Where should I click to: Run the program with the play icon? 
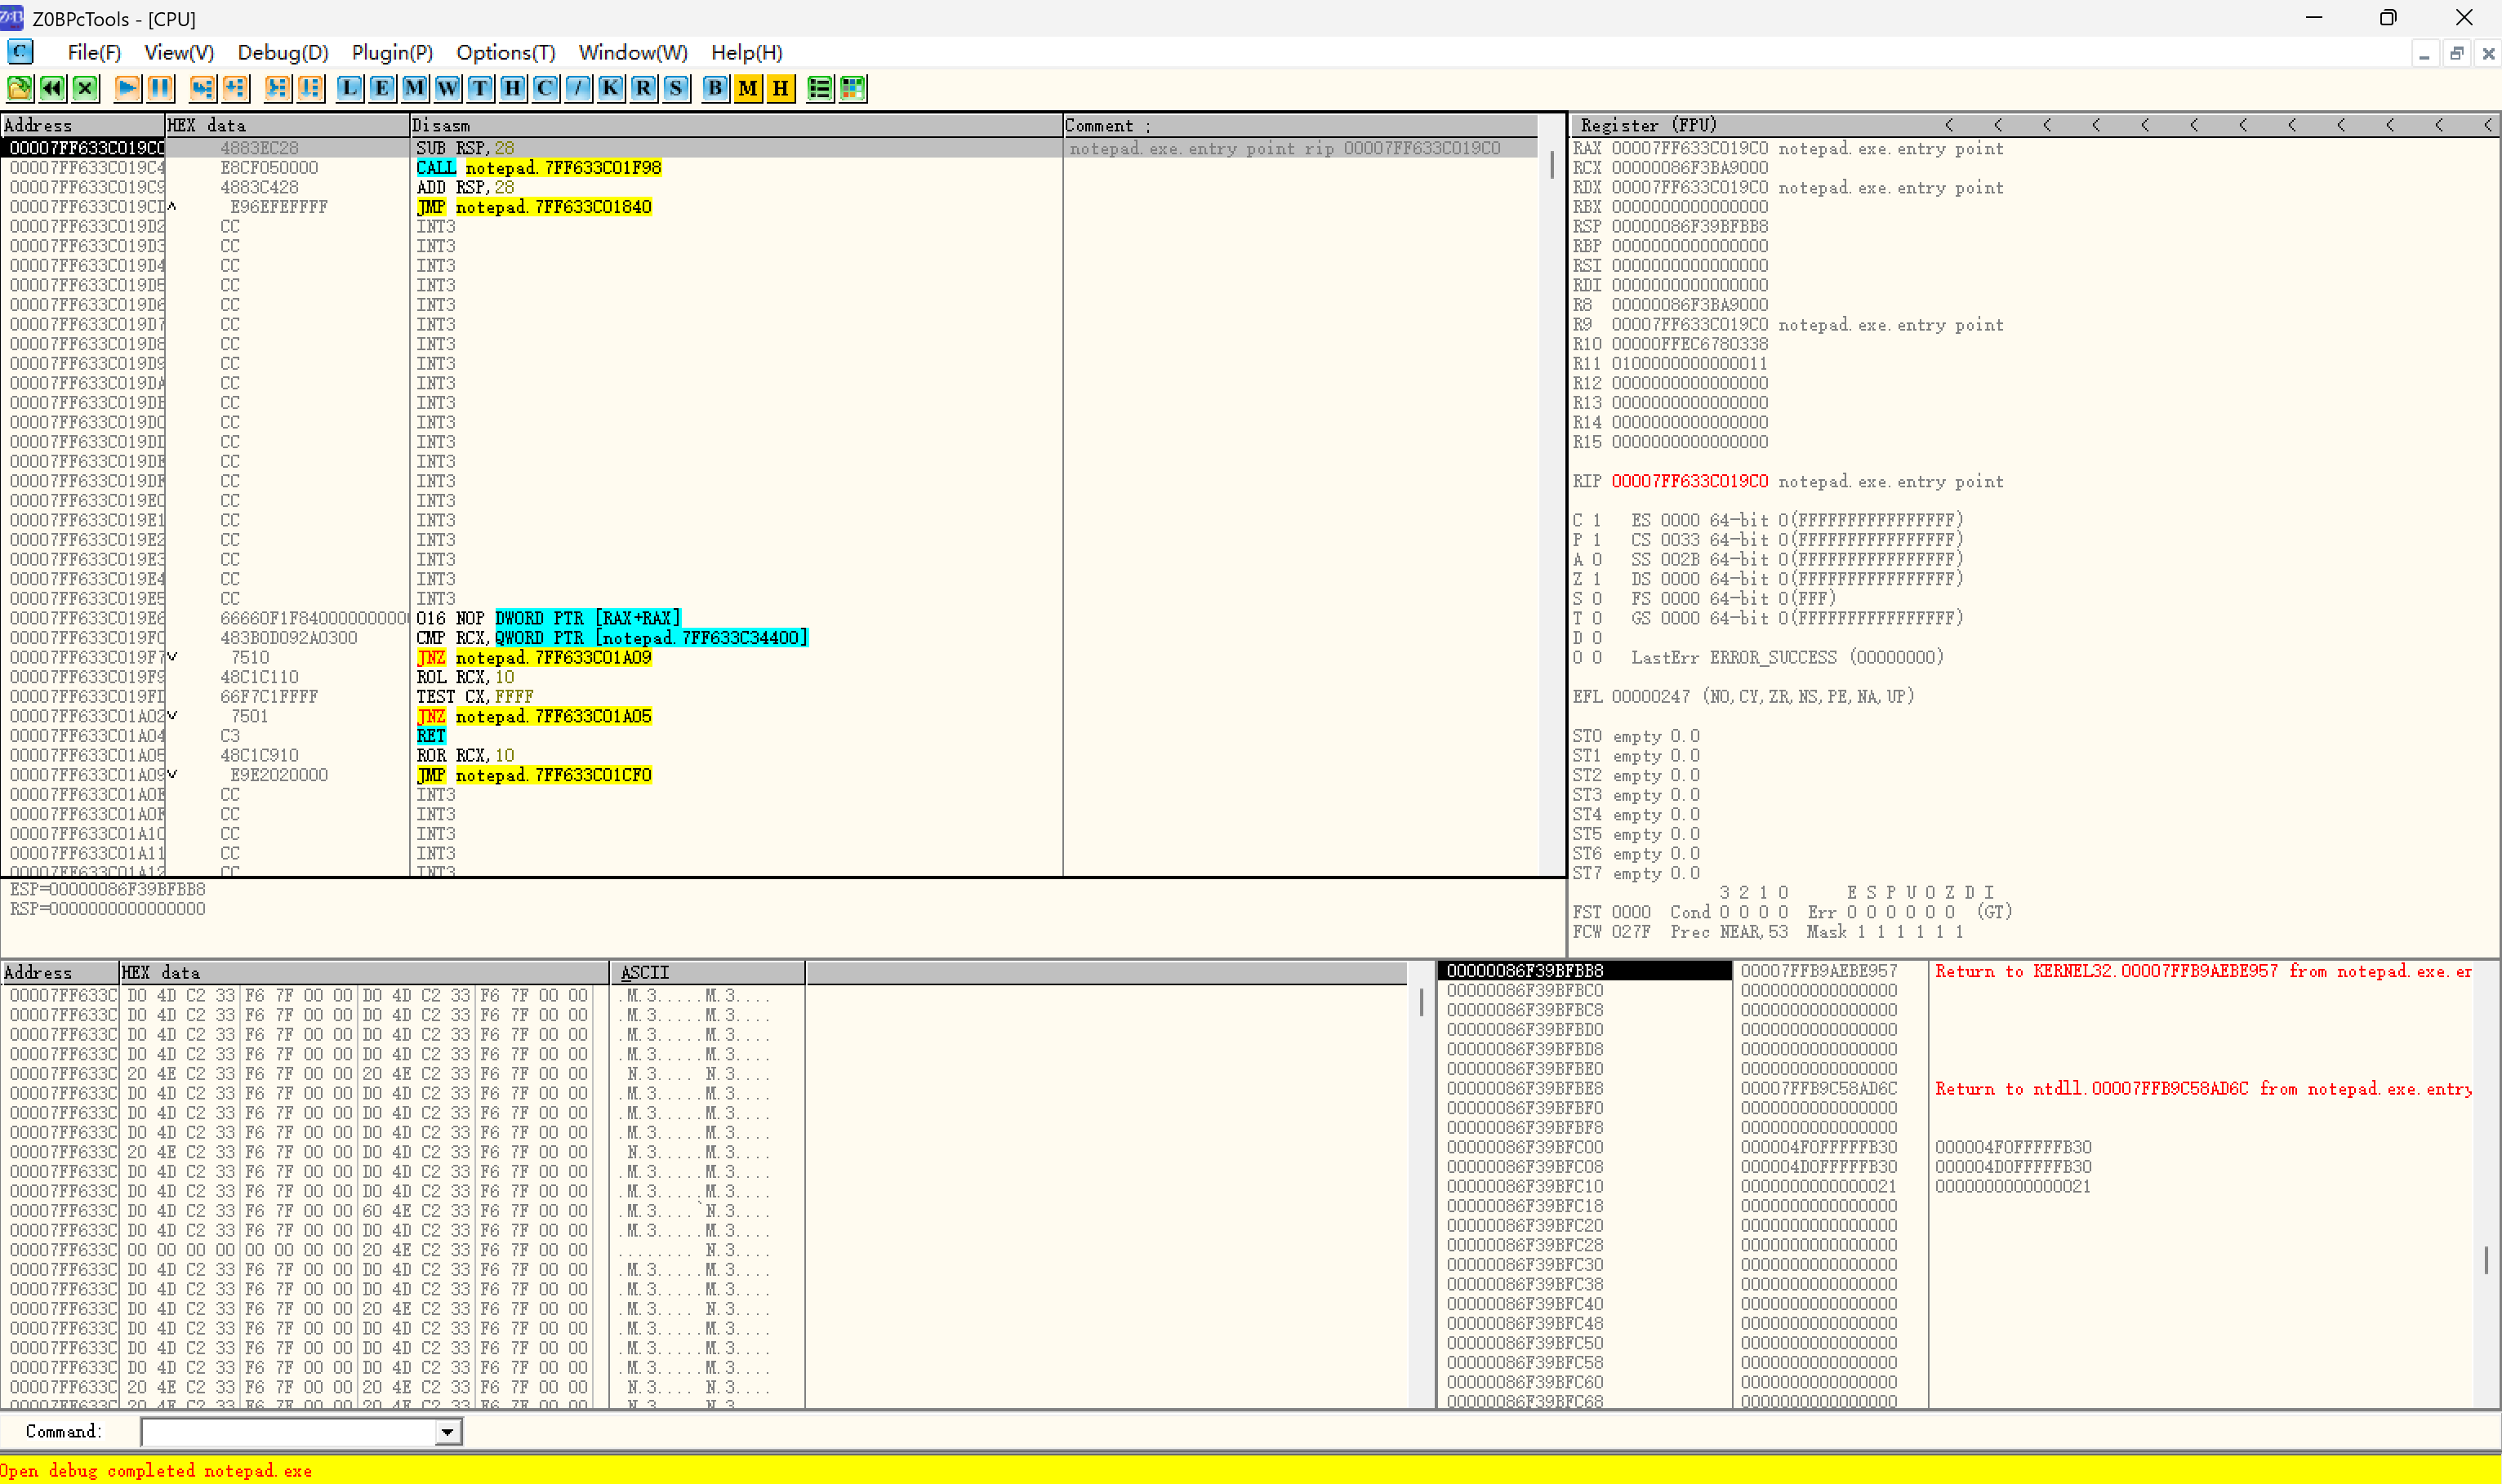(x=127, y=89)
